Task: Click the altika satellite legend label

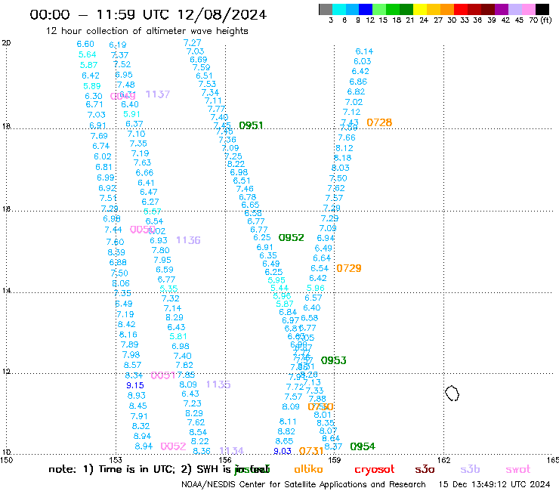Action: [308, 469]
